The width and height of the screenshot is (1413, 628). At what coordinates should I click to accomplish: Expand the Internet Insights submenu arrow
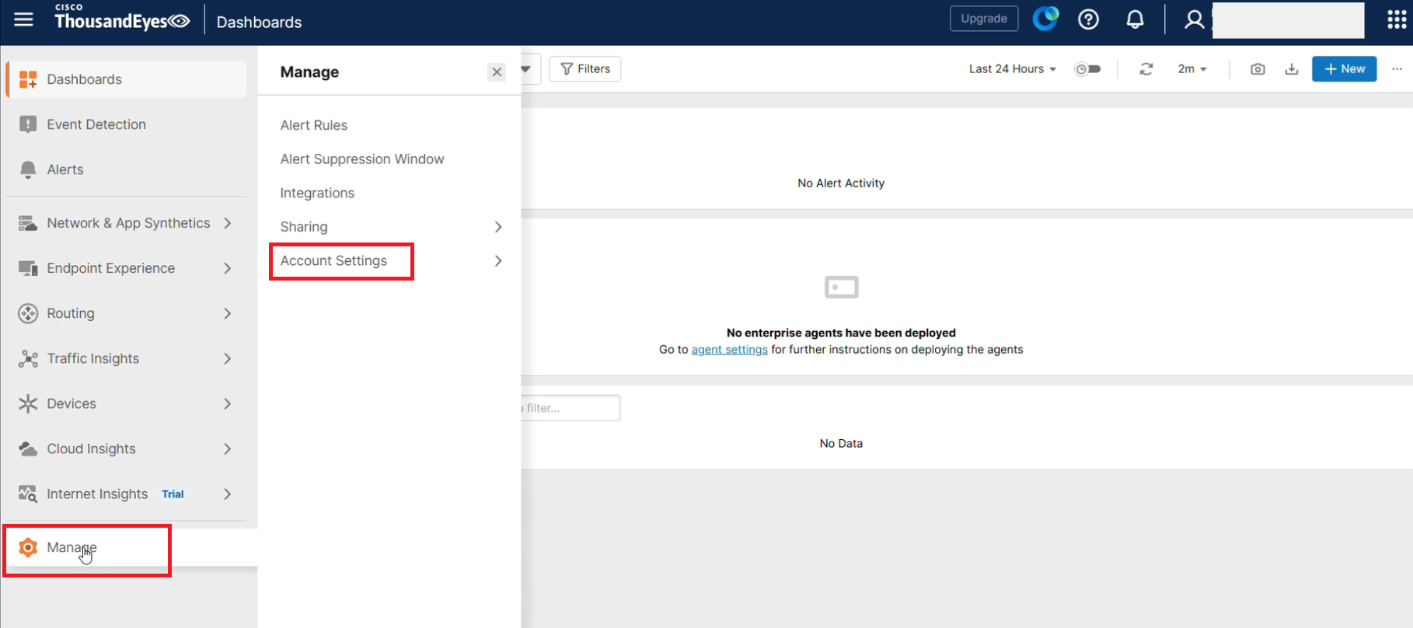(228, 494)
